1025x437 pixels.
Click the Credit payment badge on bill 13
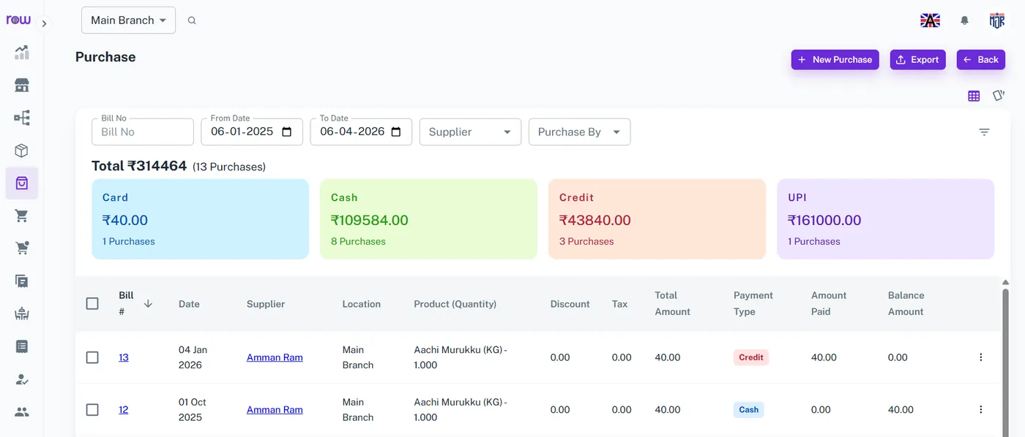tap(751, 357)
